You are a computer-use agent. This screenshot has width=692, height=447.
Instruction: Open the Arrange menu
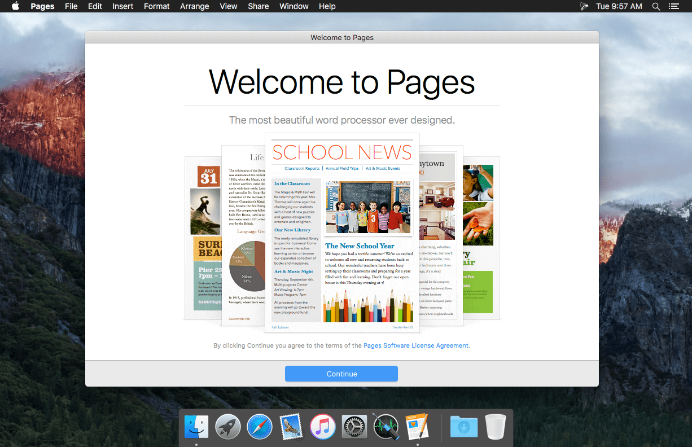[x=195, y=6]
